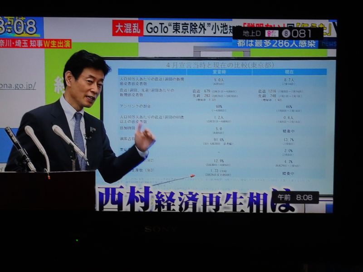The image size is (363, 272).
Task: Click the red 知事W生出演 banner
Action: (x=35, y=44)
